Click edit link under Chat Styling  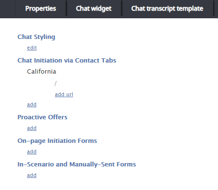tap(32, 48)
